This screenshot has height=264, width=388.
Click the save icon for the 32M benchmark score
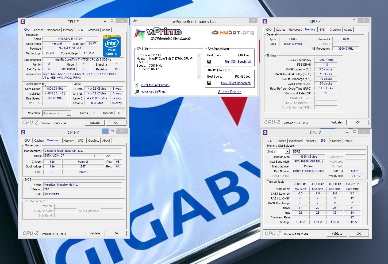209,62
